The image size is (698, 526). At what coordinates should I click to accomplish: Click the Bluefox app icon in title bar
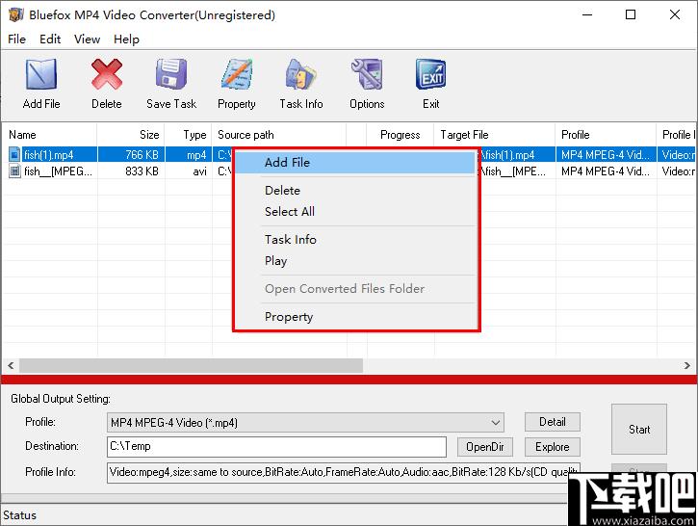15,14
